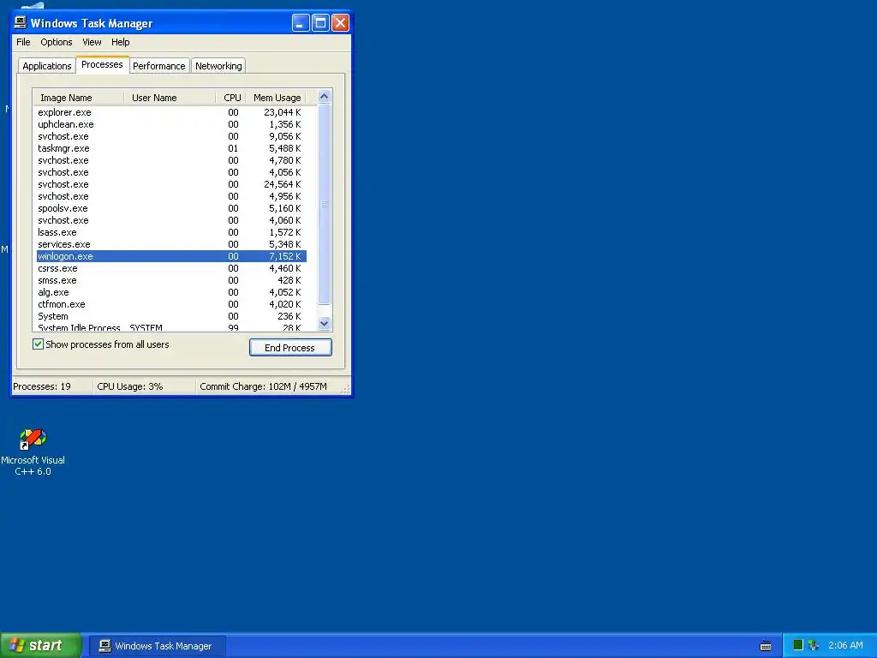The width and height of the screenshot is (877, 658).
Task: Sort by Mem Usage column header
Action: coord(277,98)
